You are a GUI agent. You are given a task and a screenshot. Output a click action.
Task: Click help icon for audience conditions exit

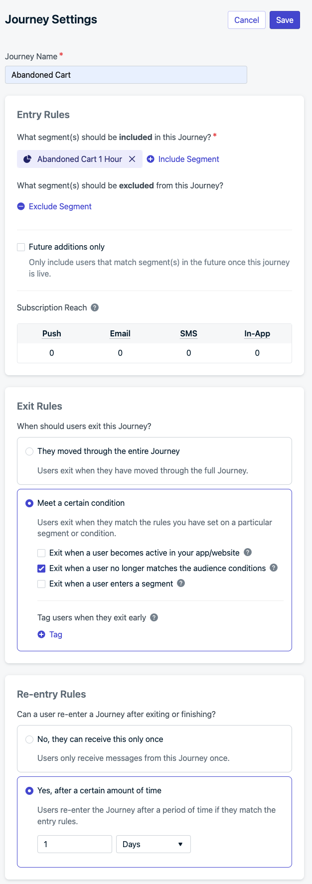coord(274,568)
